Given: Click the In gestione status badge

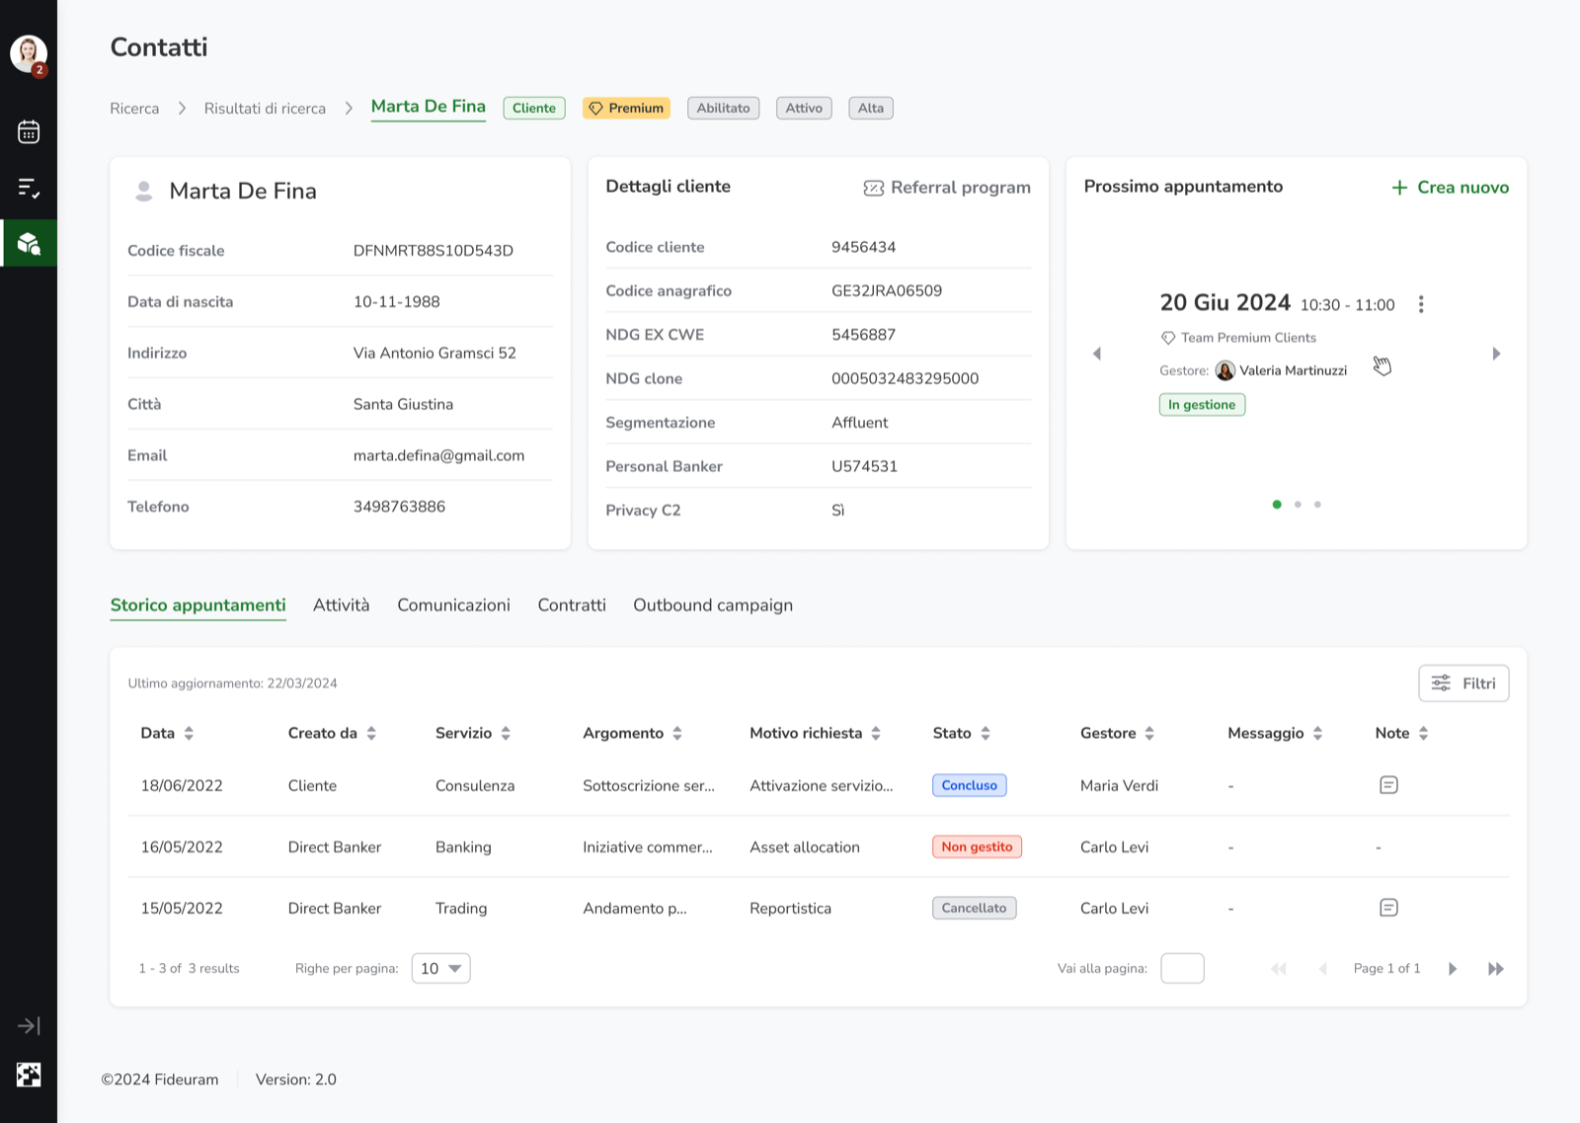Looking at the screenshot, I should coord(1202,405).
